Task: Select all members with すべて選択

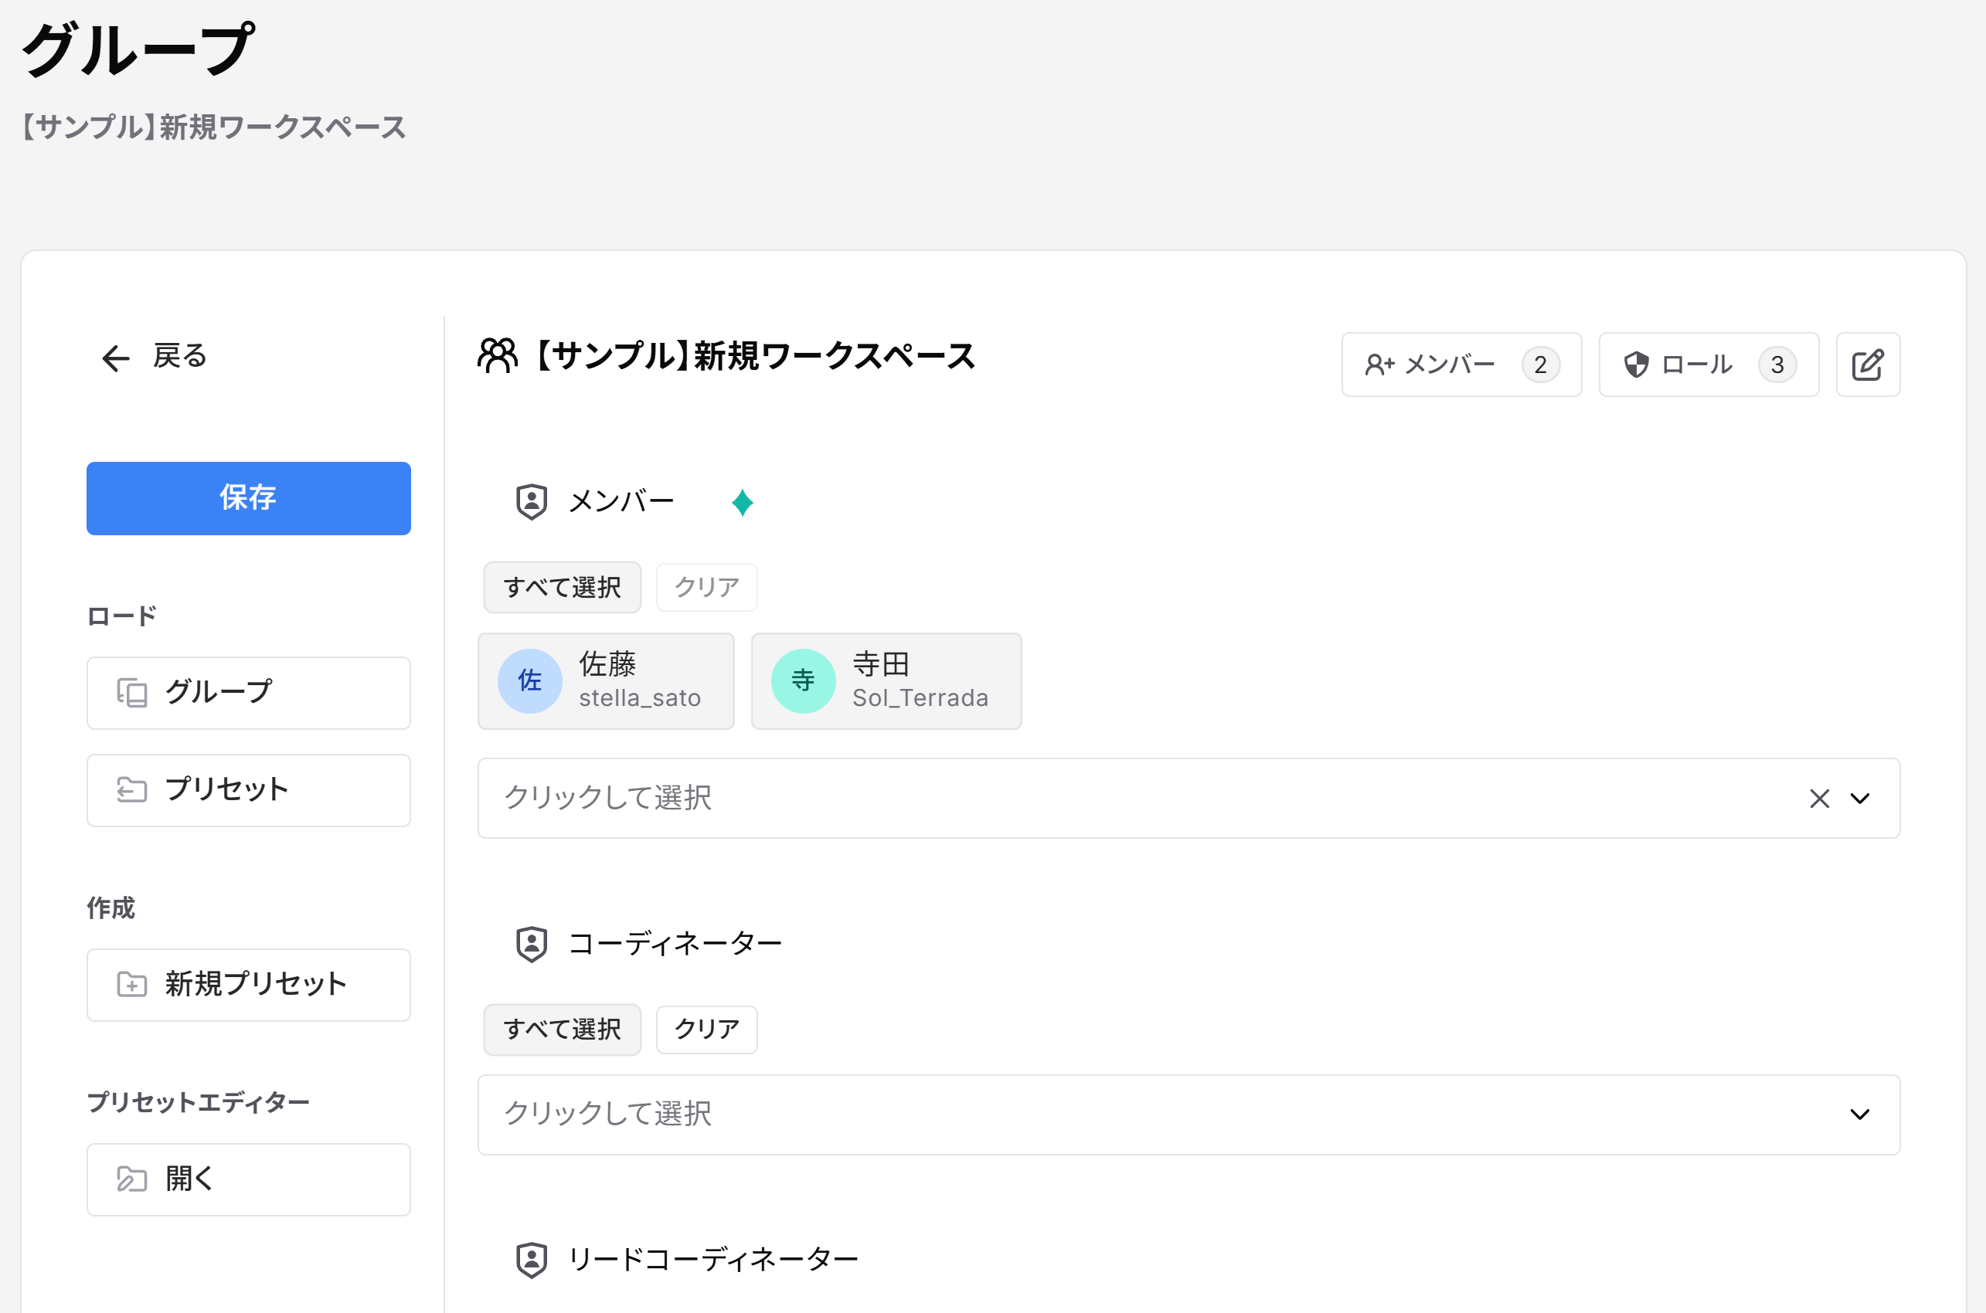Action: [562, 587]
